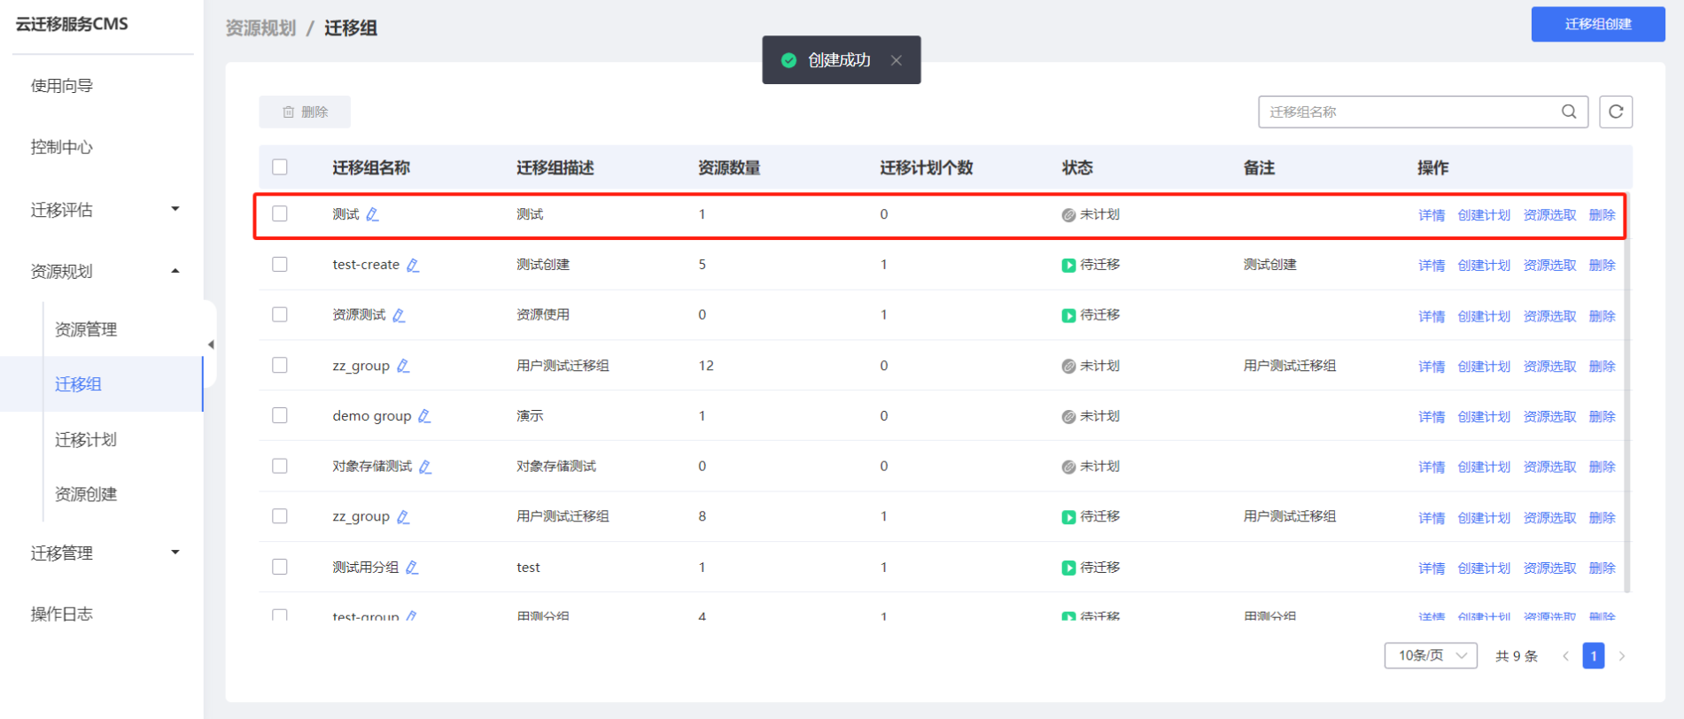Click the pencil icon next to test-create
1684x719 pixels.
(413, 265)
